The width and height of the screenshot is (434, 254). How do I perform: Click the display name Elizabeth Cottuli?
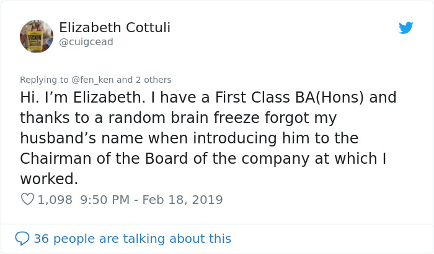[115, 28]
